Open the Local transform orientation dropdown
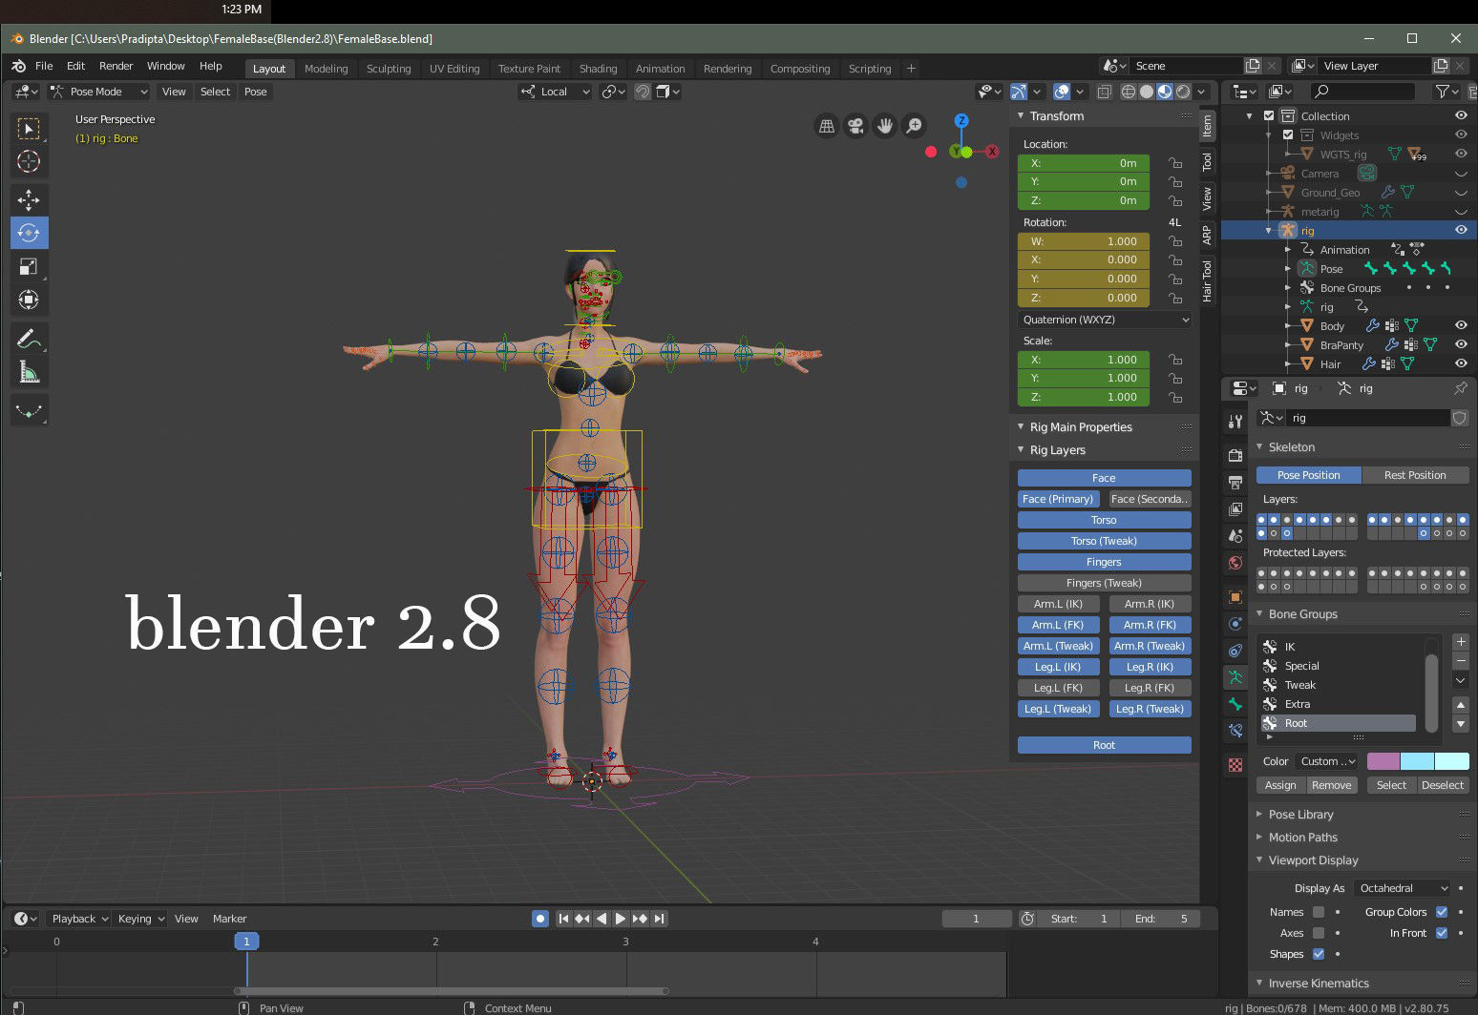Screen dimensions: 1478x1015 click(x=555, y=92)
